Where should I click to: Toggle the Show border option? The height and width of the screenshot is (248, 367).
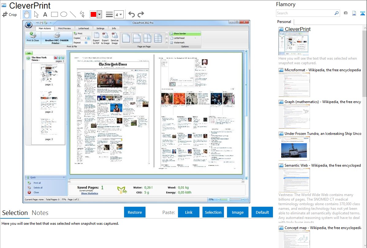[x=185, y=34]
